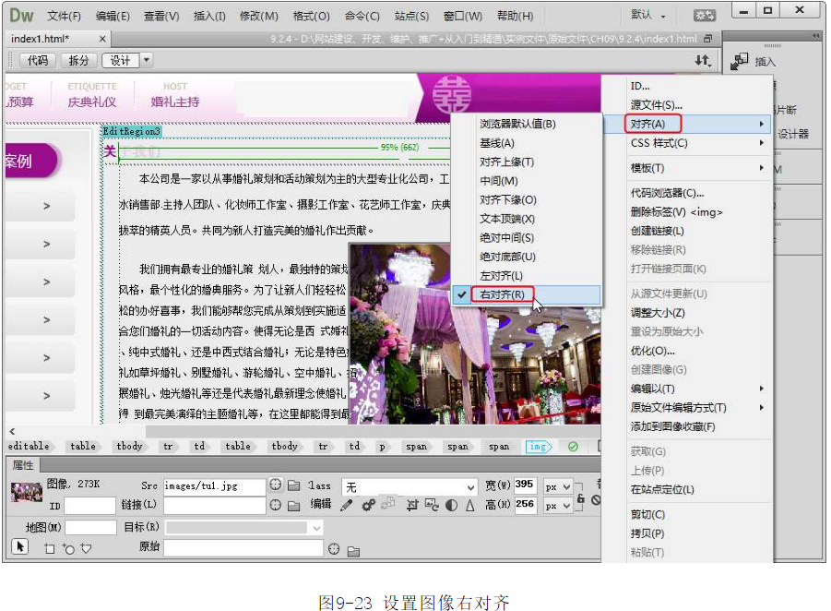Open the Class dropdown showing 无
The height and width of the screenshot is (611, 831).
click(x=410, y=486)
